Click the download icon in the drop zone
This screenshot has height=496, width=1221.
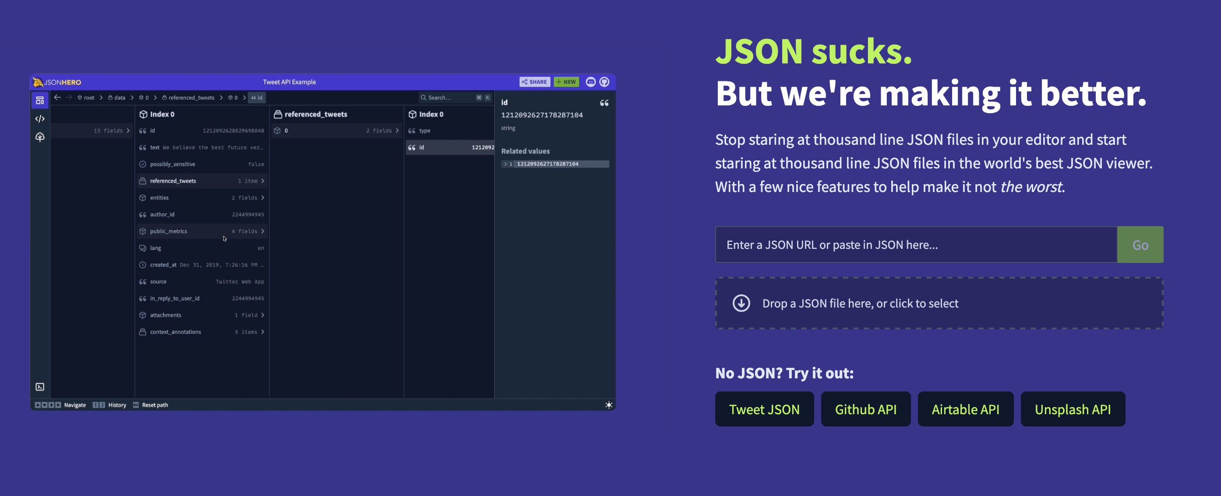[741, 303]
